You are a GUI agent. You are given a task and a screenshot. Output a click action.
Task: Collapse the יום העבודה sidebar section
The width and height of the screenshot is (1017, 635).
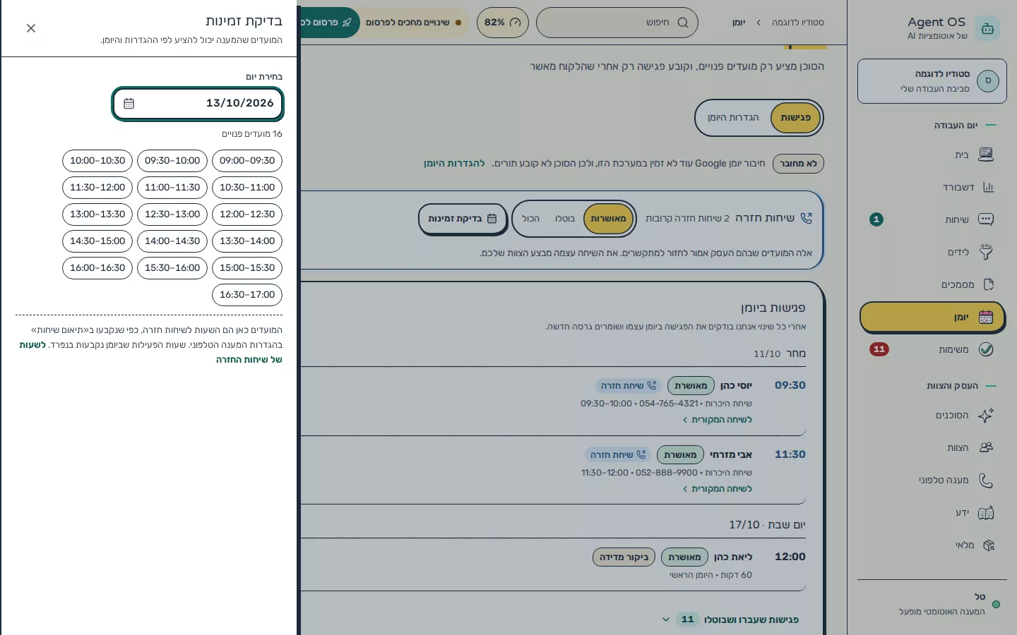[965, 126]
